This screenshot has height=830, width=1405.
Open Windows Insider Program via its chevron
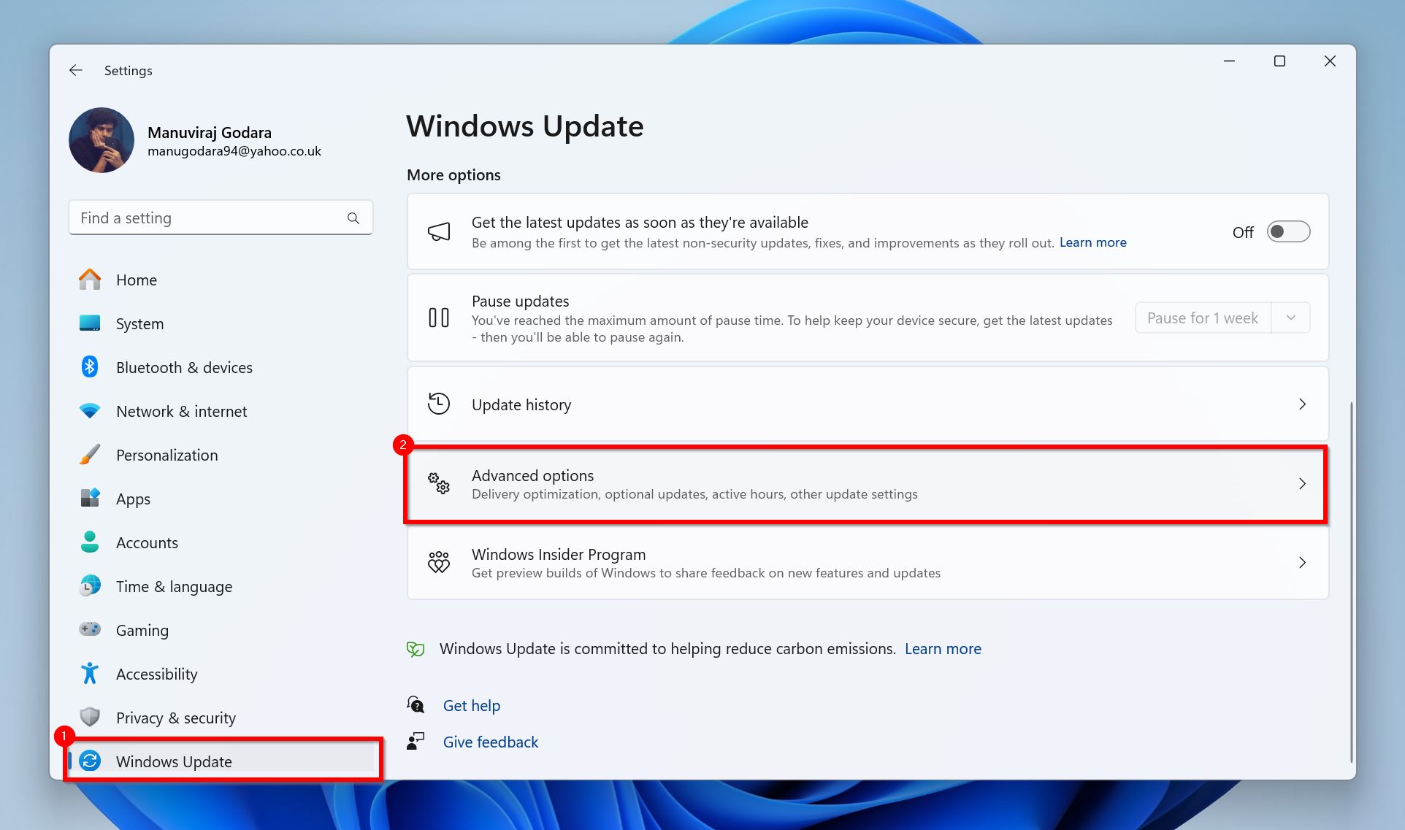[1302, 562]
